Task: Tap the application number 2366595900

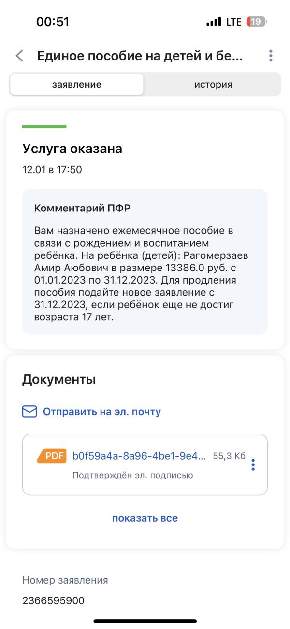Action: (x=53, y=601)
